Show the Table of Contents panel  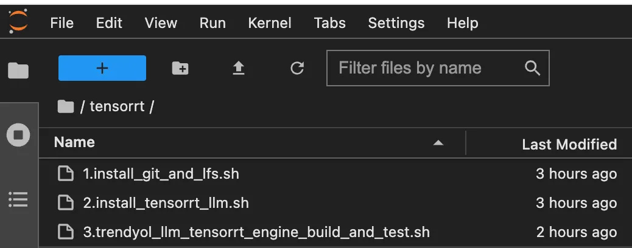click(18, 200)
